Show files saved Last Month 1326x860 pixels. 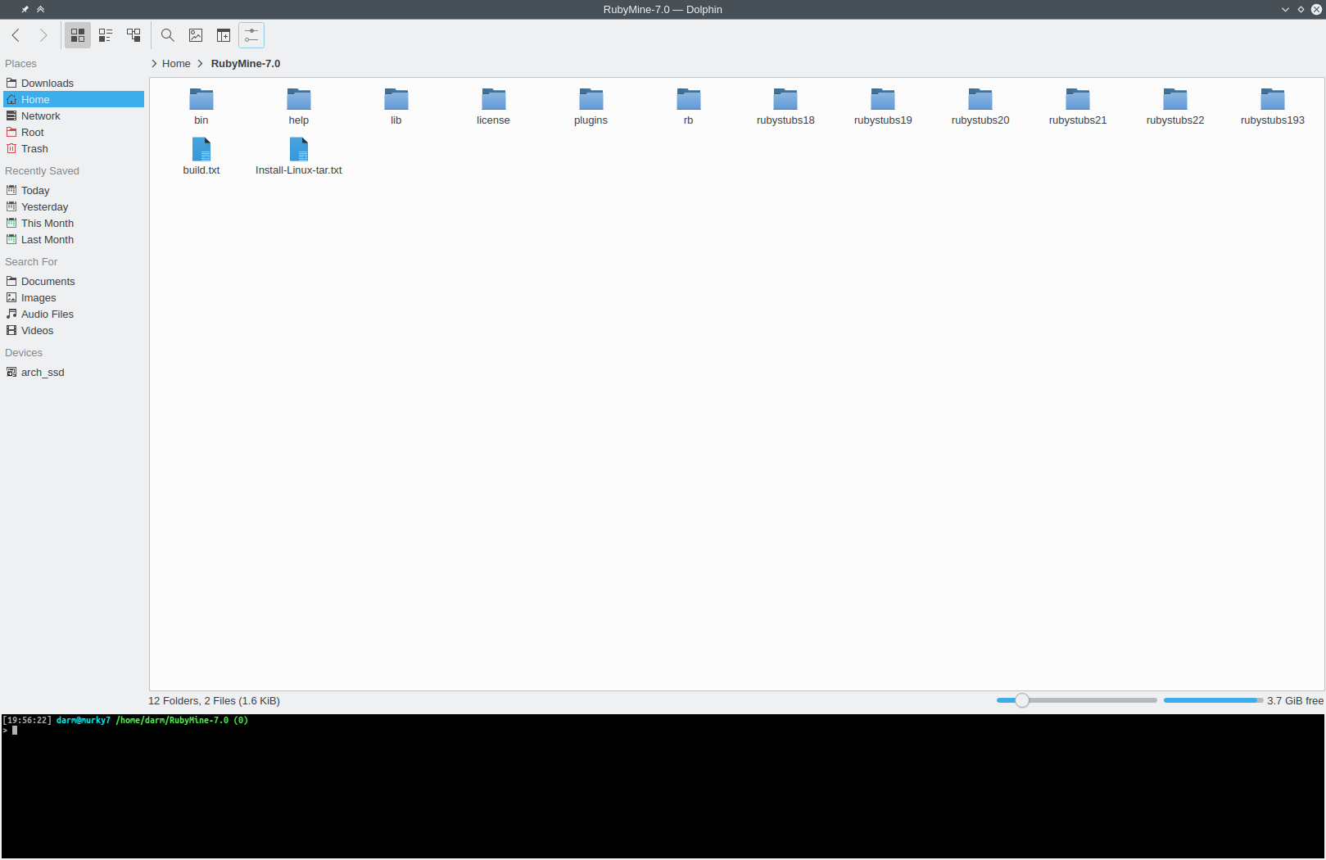74,239
